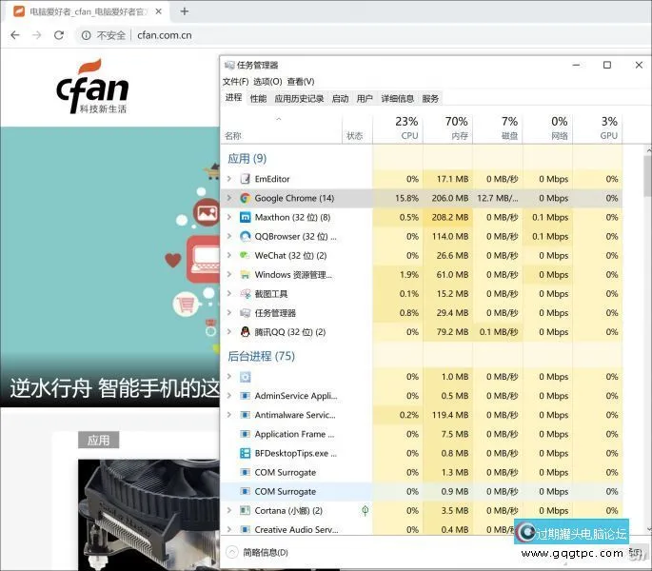Click the 腾讯QQ penguin icon

[x=246, y=332]
